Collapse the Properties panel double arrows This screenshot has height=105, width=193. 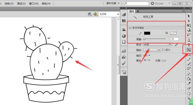184,8
